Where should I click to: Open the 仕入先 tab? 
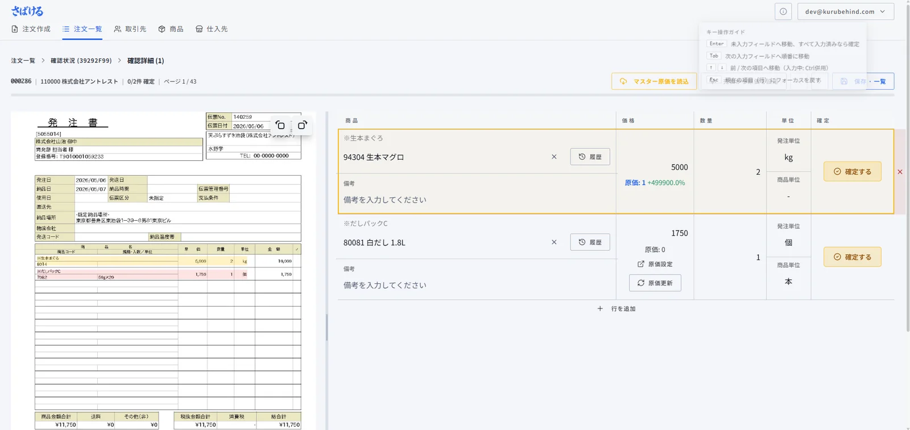(212, 29)
